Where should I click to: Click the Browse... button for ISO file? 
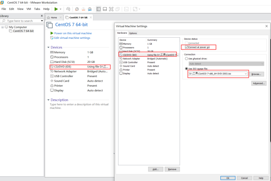point(256,74)
